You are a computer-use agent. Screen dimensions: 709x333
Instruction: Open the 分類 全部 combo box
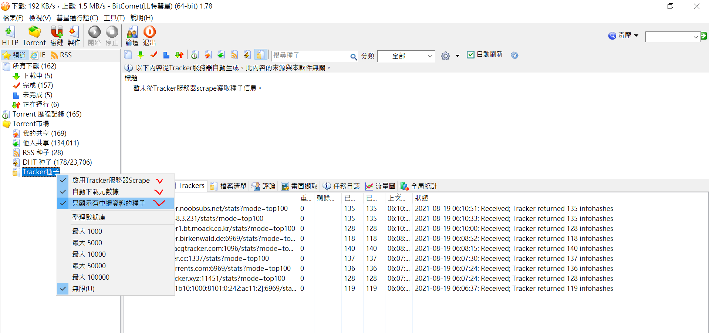[x=406, y=56]
